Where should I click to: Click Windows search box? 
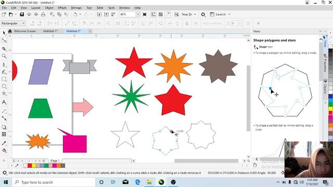pos(53,182)
